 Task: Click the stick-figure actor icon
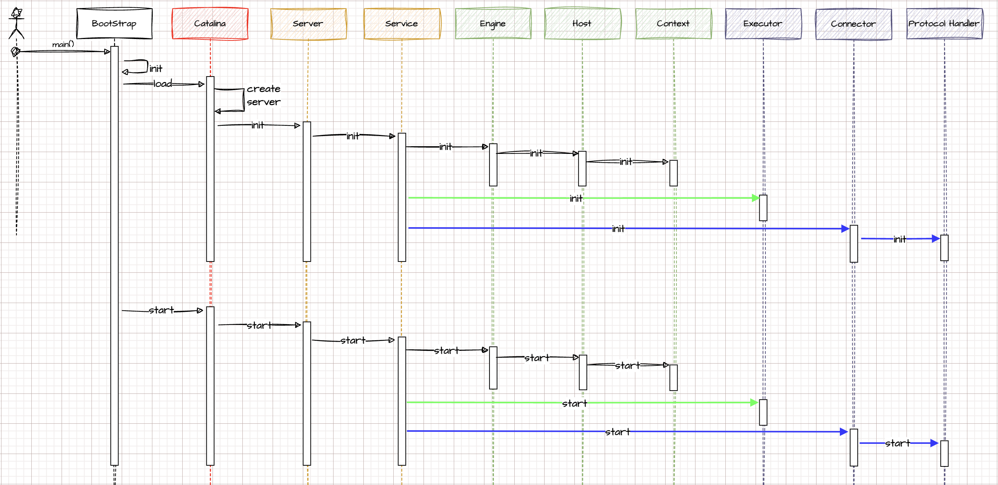coord(16,23)
